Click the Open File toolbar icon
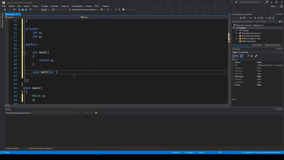284x160 pixels. click(19, 10)
